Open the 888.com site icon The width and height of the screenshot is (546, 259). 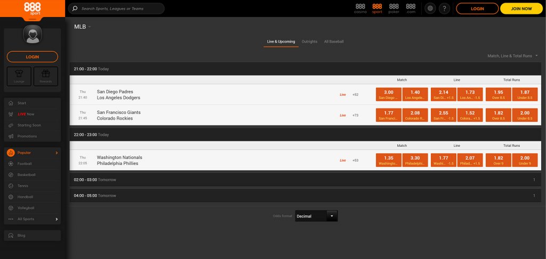tap(411, 9)
